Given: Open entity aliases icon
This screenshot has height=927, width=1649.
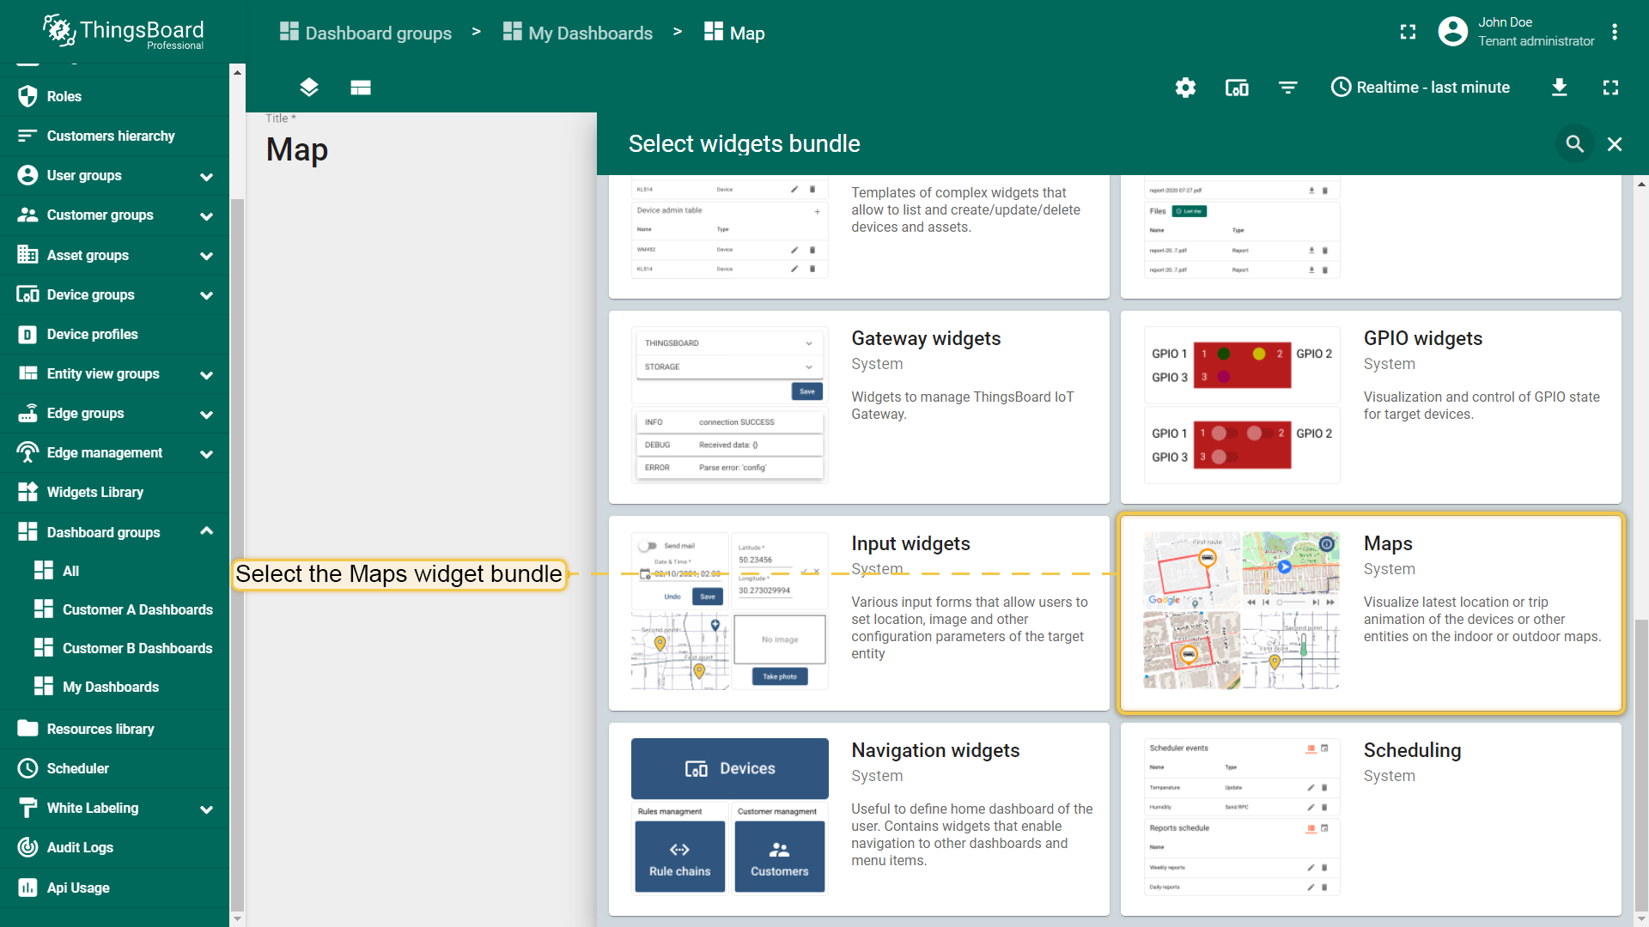Looking at the screenshot, I should [x=1237, y=87].
